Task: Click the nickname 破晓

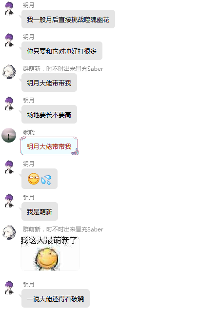Action: coord(29,132)
